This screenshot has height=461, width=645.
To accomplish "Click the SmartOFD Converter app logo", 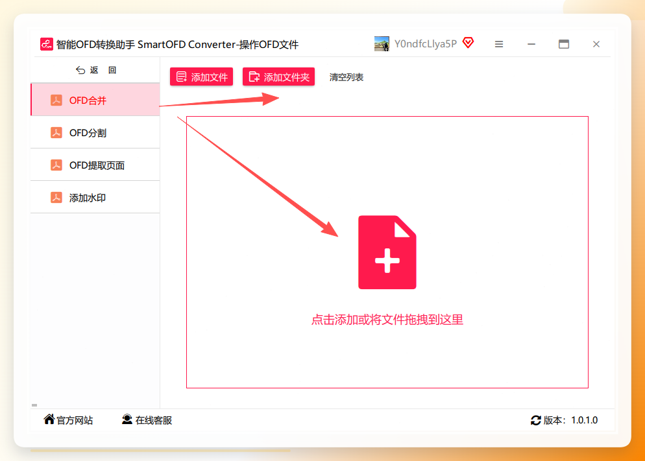I will [x=47, y=44].
